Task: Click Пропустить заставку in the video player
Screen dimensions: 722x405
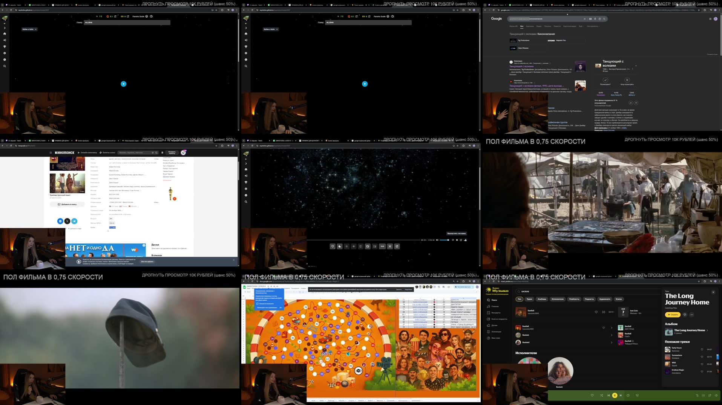Action: (x=456, y=234)
